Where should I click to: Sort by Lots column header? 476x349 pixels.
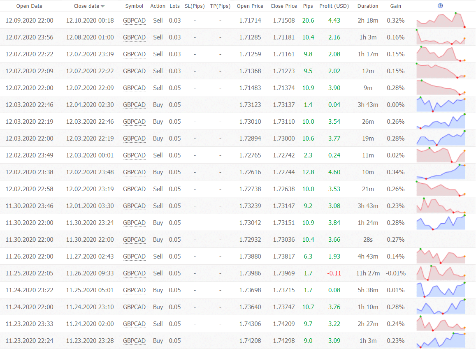tap(174, 6)
